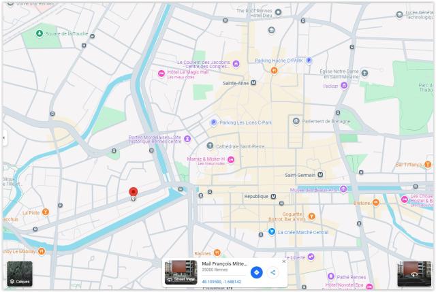Select the Bretone restaurant icon

pos(375,202)
